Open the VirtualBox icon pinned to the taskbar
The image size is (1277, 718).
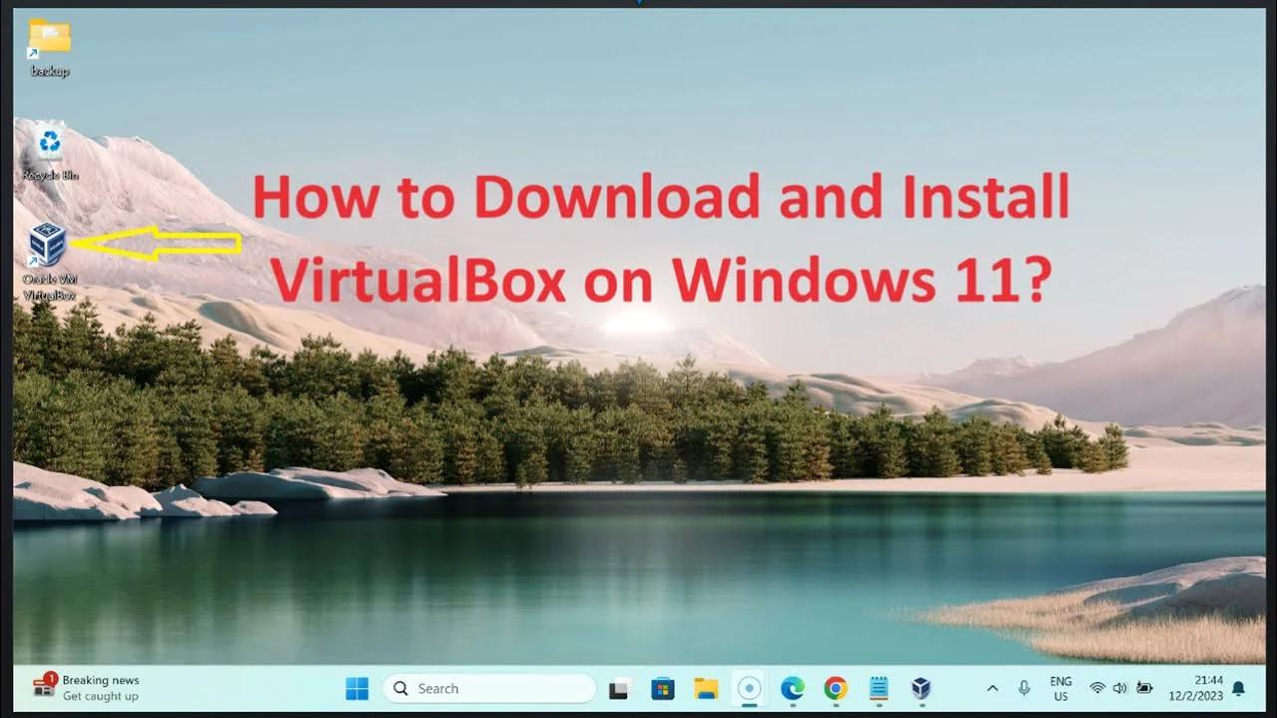tap(919, 688)
